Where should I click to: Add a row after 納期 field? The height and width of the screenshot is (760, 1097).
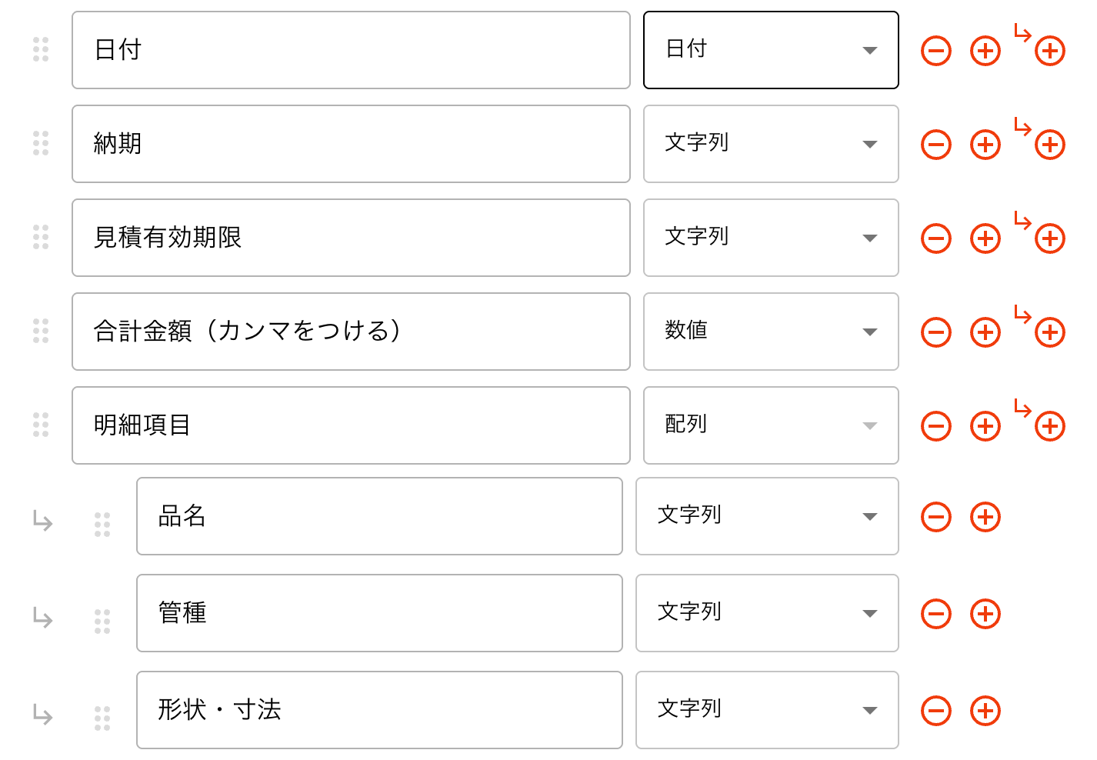985,145
